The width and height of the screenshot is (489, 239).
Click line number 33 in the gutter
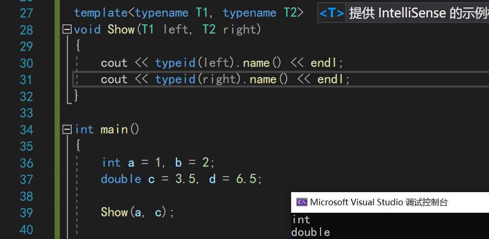coord(27,113)
